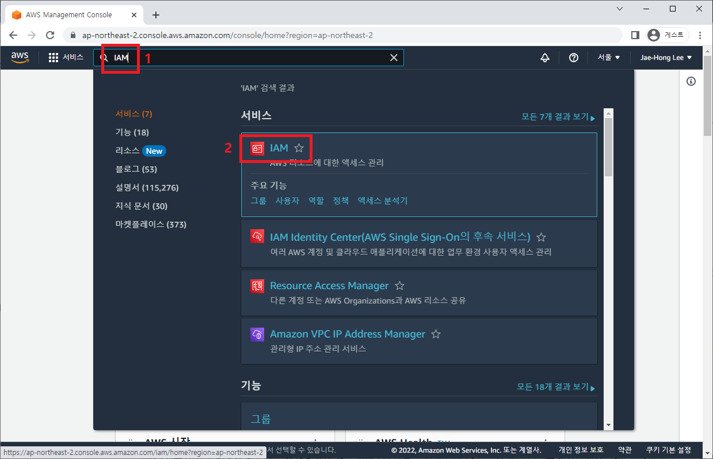Expand the Seoul region dropdown
Screen dimensions: 713x459
608,58
